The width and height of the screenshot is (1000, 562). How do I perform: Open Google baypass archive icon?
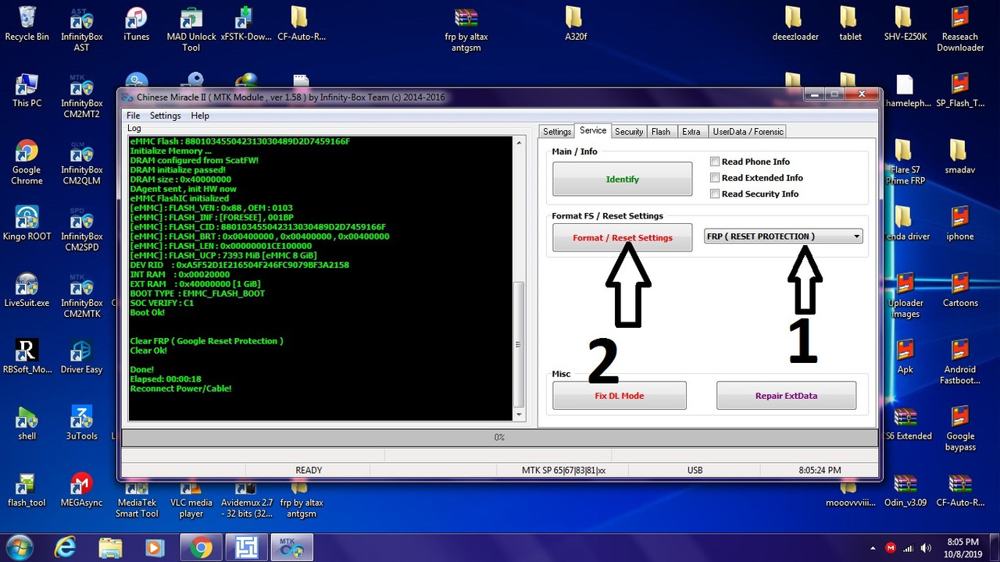coord(960,429)
